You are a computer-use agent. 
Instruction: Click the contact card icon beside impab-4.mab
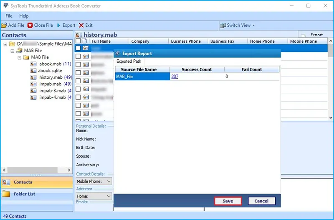pos(33,97)
